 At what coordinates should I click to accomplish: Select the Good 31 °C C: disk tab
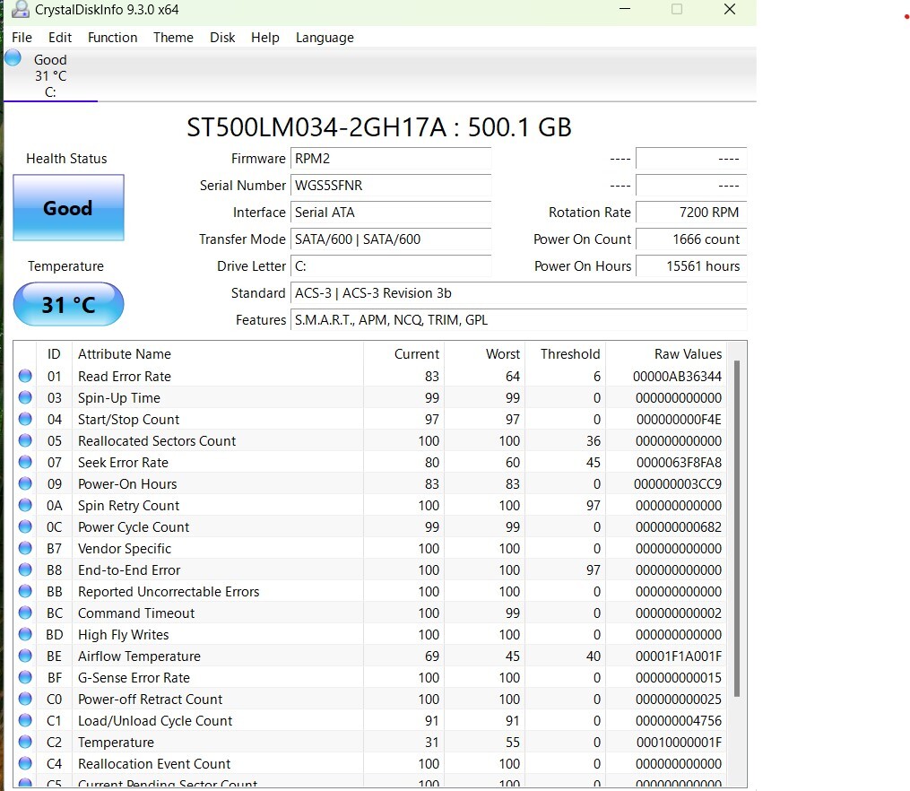click(x=50, y=76)
